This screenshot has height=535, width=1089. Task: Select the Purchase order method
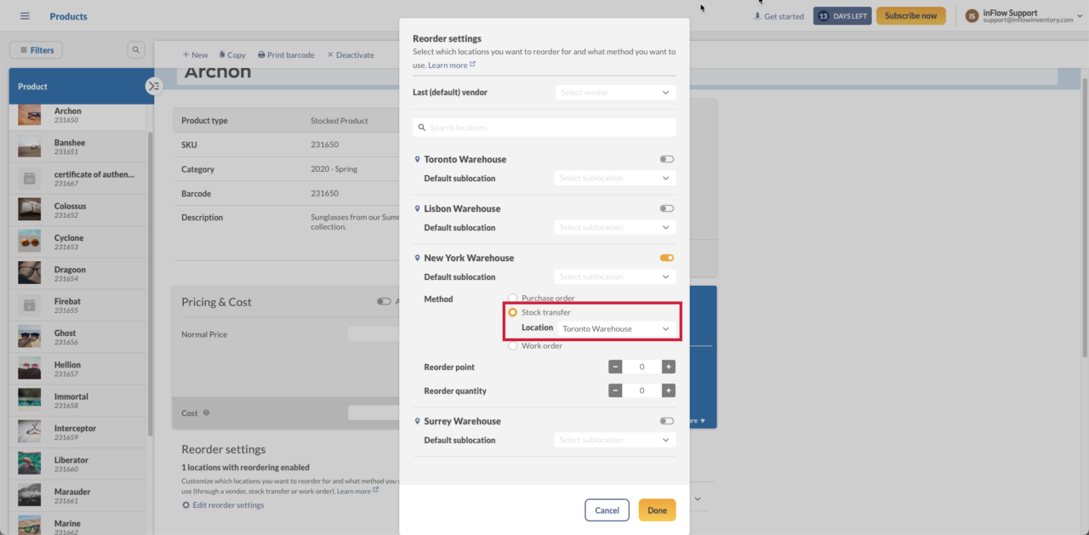click(512, 299)
